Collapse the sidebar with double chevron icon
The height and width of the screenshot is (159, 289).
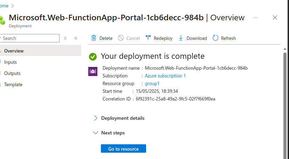click(x=76, y=38)
